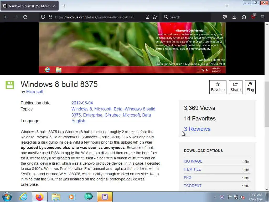
Task: Open the shield tracking protection icon
Action: [x=43, y=17]
